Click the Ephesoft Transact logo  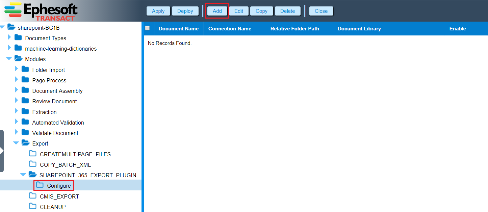point(41,11)
